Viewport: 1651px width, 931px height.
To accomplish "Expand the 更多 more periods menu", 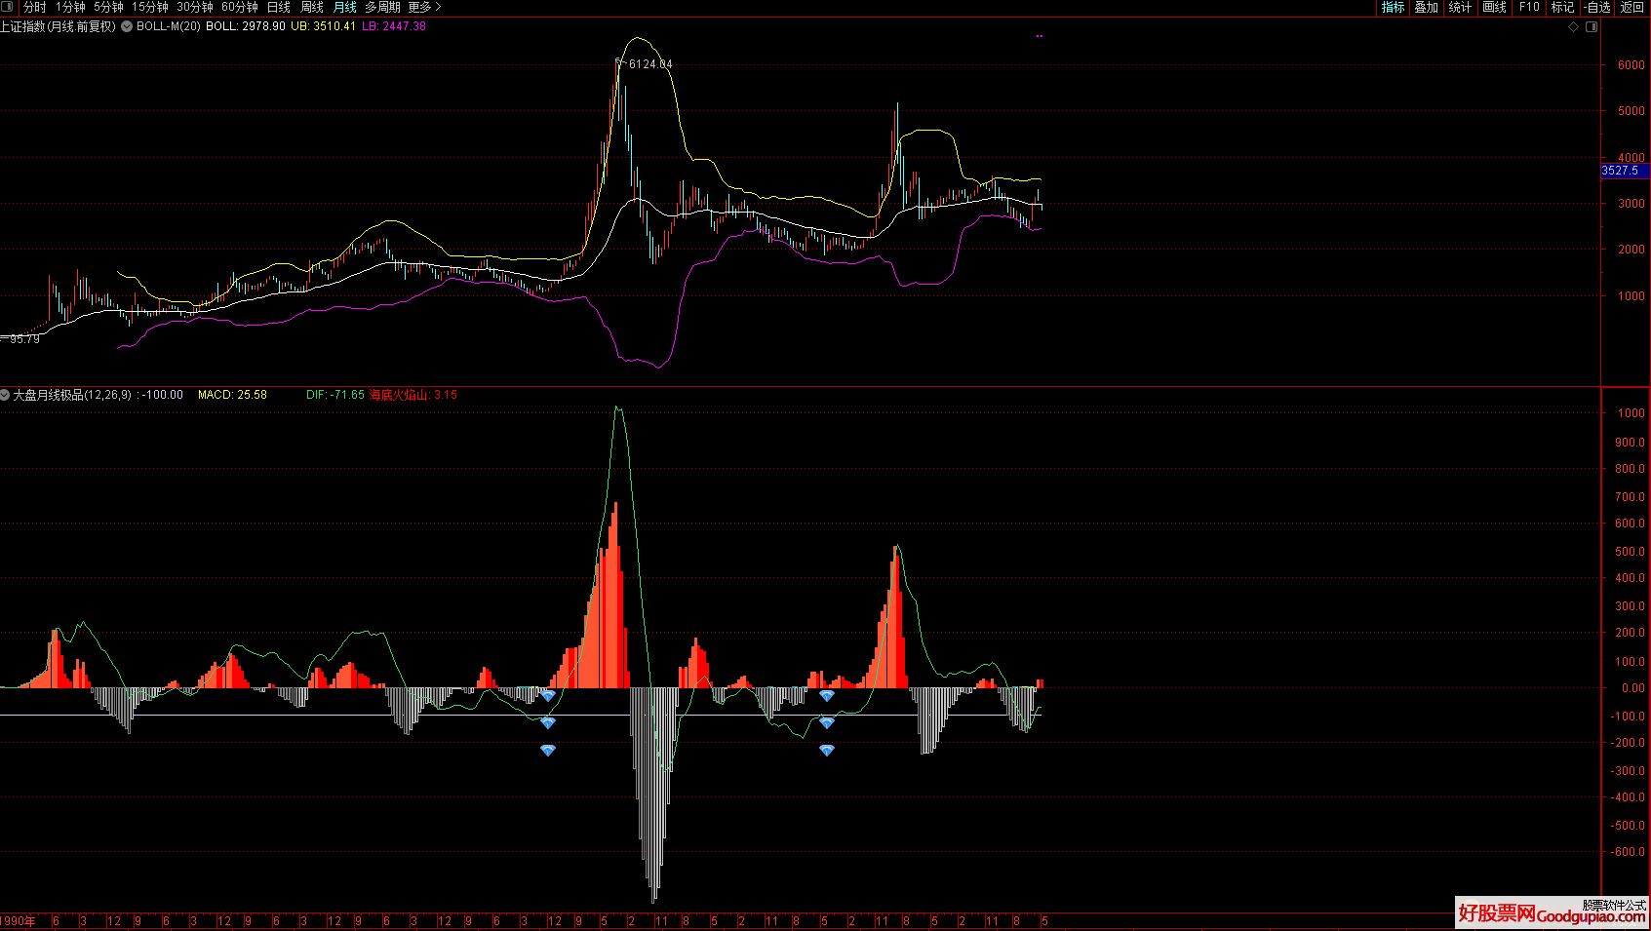I will (424, 7).
